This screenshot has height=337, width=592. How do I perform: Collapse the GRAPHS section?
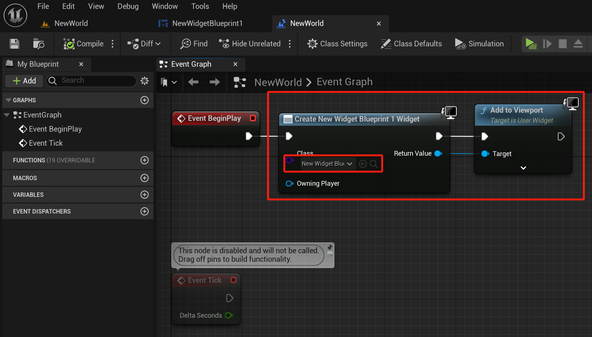pos(9,100)
